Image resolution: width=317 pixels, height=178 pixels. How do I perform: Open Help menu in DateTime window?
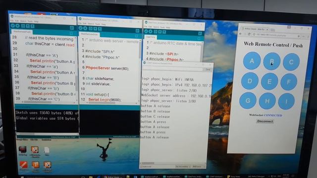click(168, 28)
